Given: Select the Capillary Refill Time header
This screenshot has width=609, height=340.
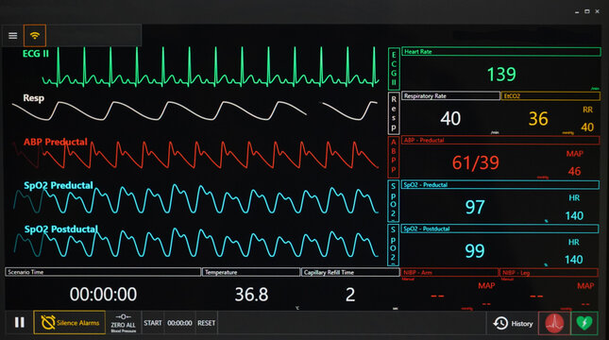Looking at the screenshot, I should [x=350, y=272].
